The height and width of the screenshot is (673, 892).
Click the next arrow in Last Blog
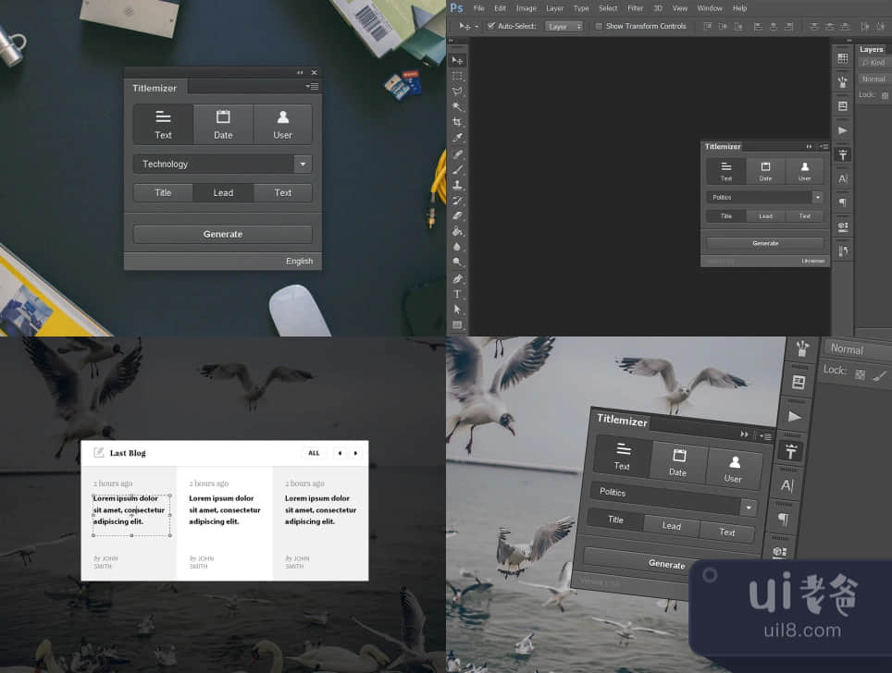pyautogui.click(x=355, y=453)
